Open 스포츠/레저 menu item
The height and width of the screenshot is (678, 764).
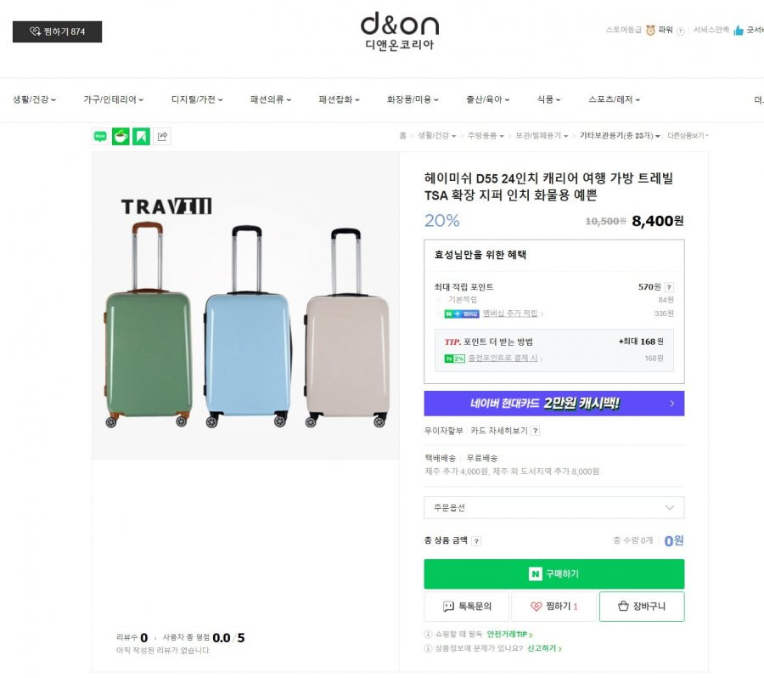pyautogui.click(x=614, y=99)
